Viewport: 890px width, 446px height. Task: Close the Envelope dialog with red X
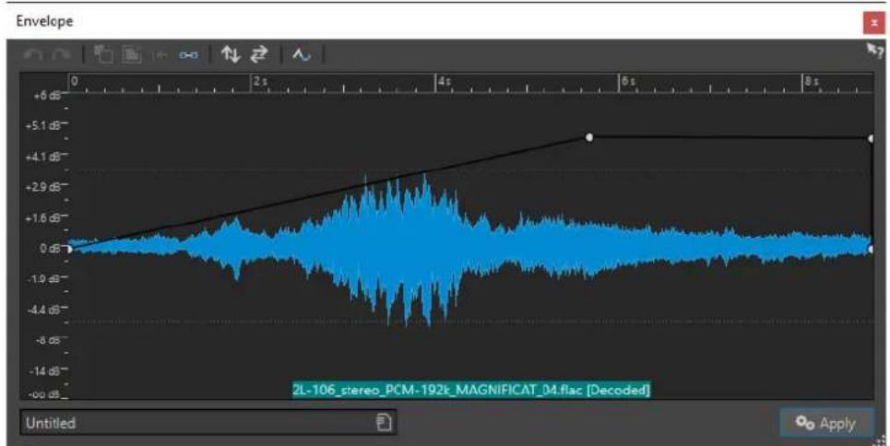pos(873,23)
